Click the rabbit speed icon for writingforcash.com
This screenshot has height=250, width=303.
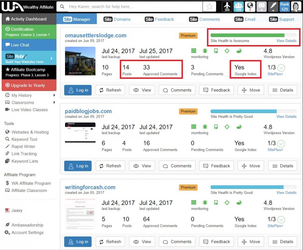(x=239, y=202)
